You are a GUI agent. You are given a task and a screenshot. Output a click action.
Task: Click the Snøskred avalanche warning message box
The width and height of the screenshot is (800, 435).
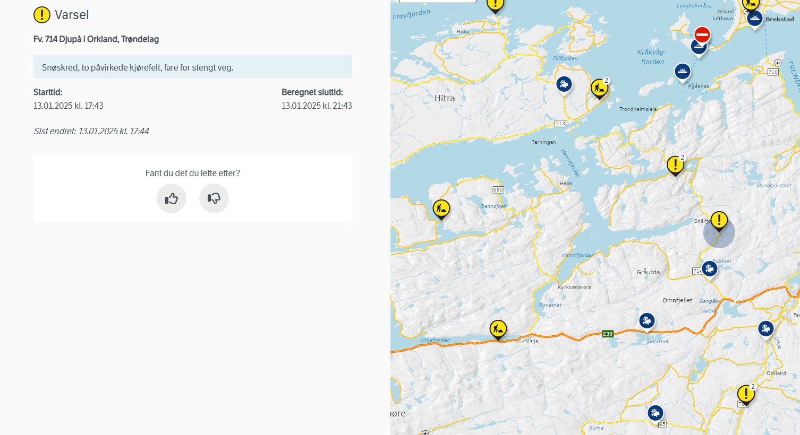click(x=192, y=67)
